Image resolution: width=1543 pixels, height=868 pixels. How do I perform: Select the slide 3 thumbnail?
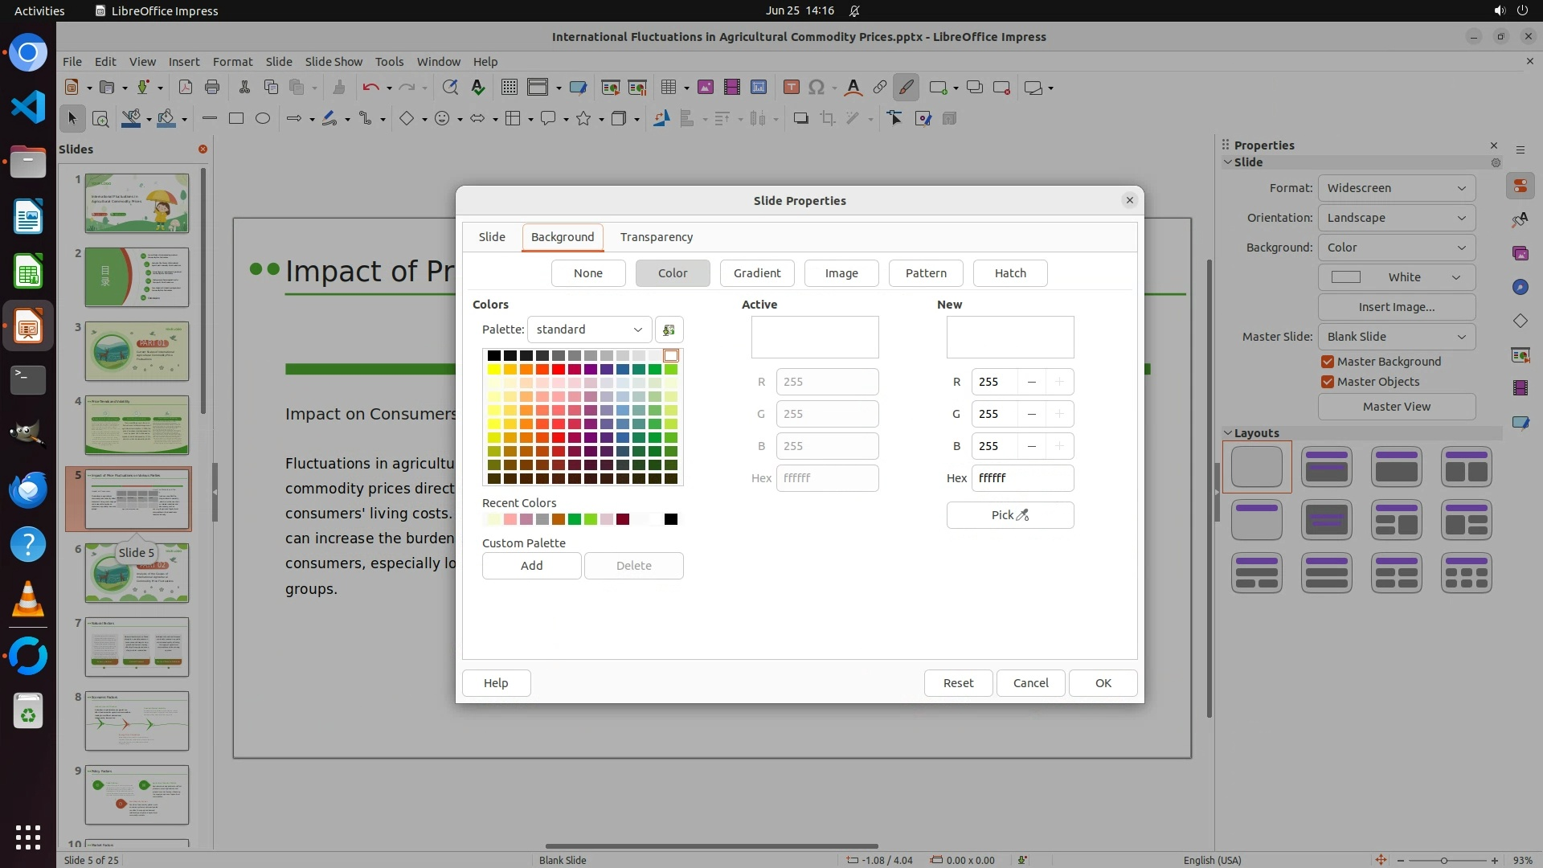(x=137, y=351)
